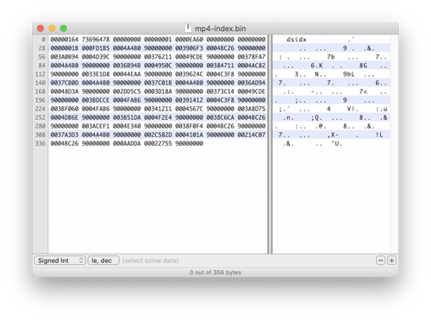Screen dimensions: 431x320
Task: Select hex value 0000EA60 in first row
Action: coord(189,40)
